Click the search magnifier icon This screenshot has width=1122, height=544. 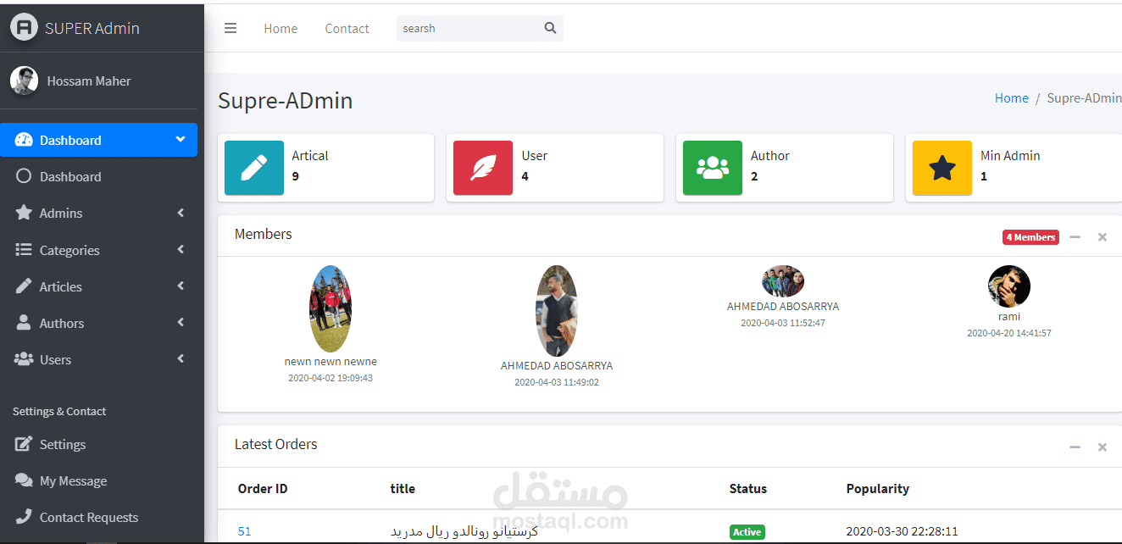(x=550, y=28)
